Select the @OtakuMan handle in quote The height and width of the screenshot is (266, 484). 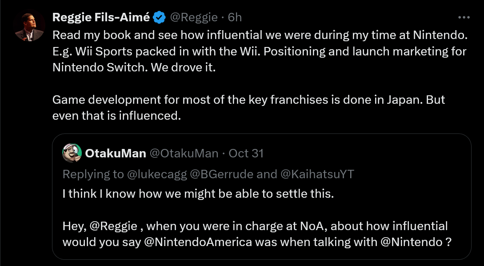pos(184,153)
